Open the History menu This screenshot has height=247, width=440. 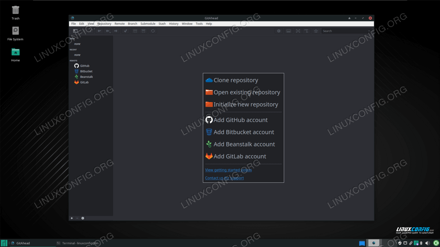click(174, 24)
